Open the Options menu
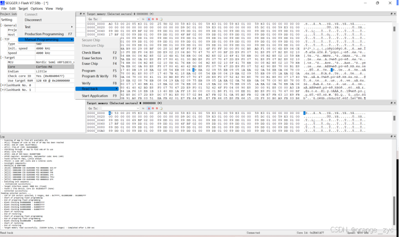This screenshot has width=399, height=237. coord(37,8)
